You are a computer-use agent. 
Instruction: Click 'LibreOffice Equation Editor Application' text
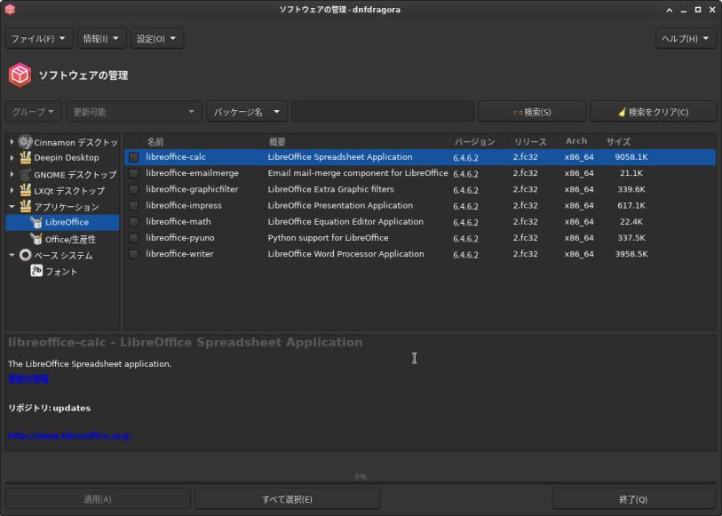click(x=345, y=221)
